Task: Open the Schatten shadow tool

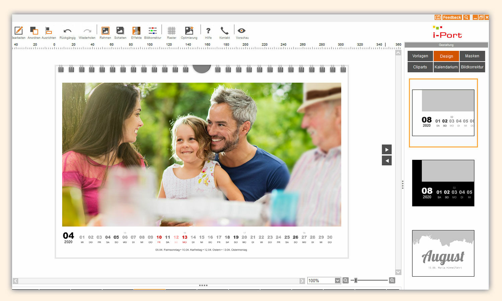Action: point(120,31)
